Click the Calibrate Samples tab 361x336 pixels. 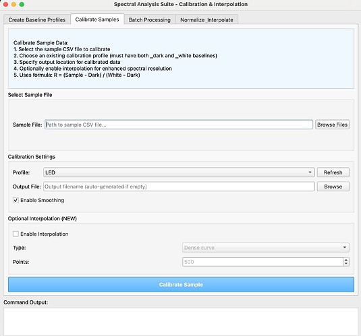point(97,20)
